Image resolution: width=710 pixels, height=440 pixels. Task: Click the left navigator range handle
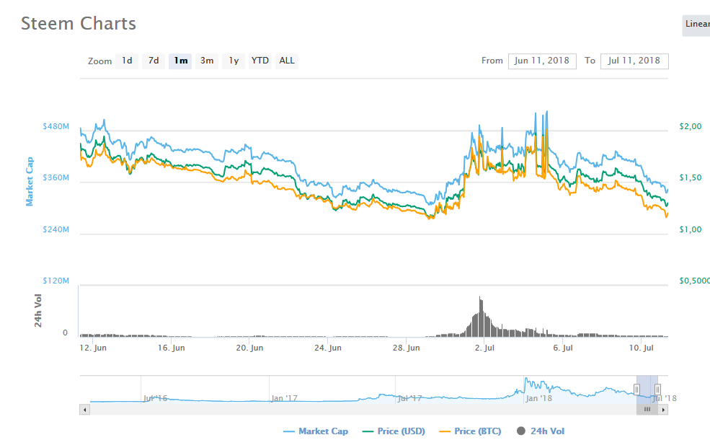click(x=636, y=390)
